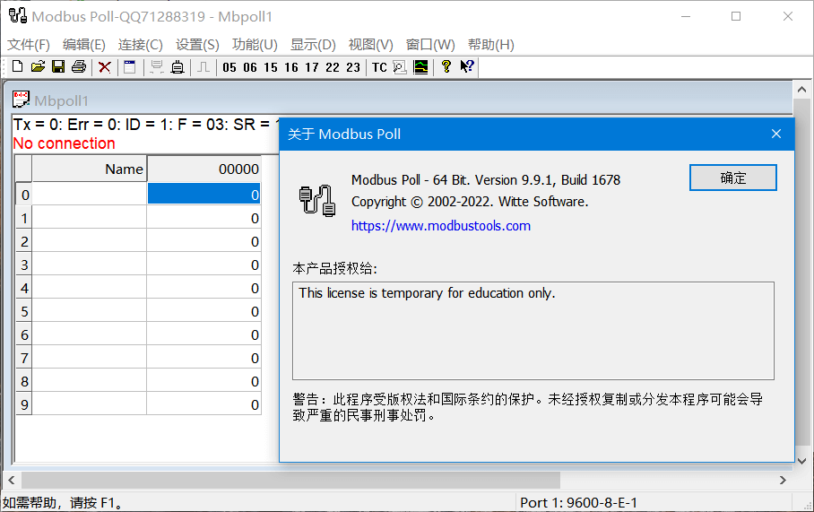Click function 23 read/write registers button
The image size is (814, 512).
pyautogui.click(x=353, y=67)
